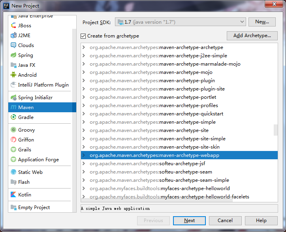This screenshot has height=232, width=286.
Task: Click project type list vertical scrollbar
Action: pyautogui.click(x=74, y=121)
